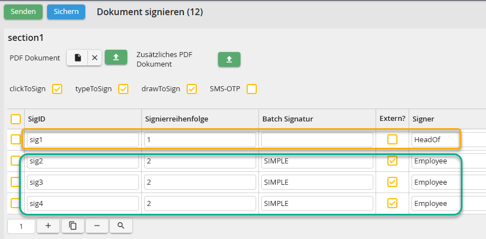Upload Zusätzliches PDF Dokument

tap(229, 59)
